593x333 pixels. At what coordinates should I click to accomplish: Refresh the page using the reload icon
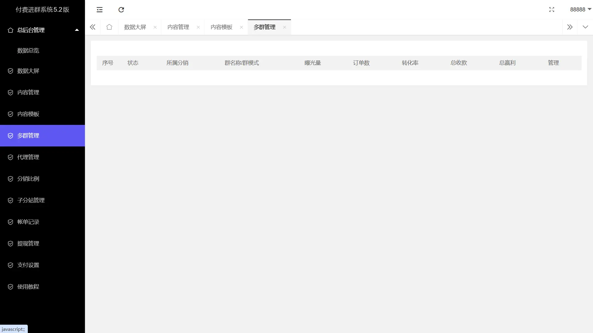coord(121,10)
